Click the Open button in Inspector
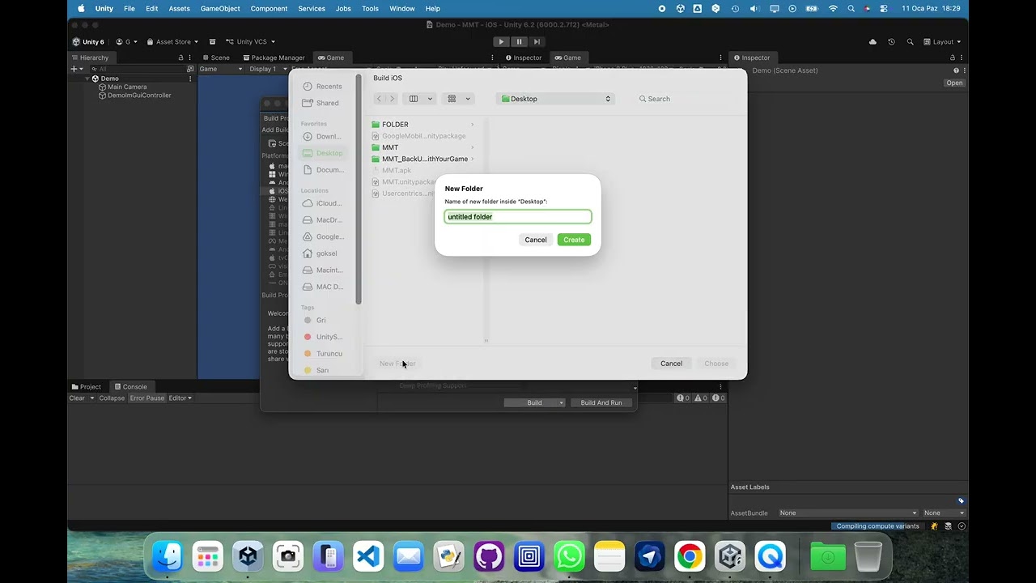1036x583 pixels. tap(954, 83)
